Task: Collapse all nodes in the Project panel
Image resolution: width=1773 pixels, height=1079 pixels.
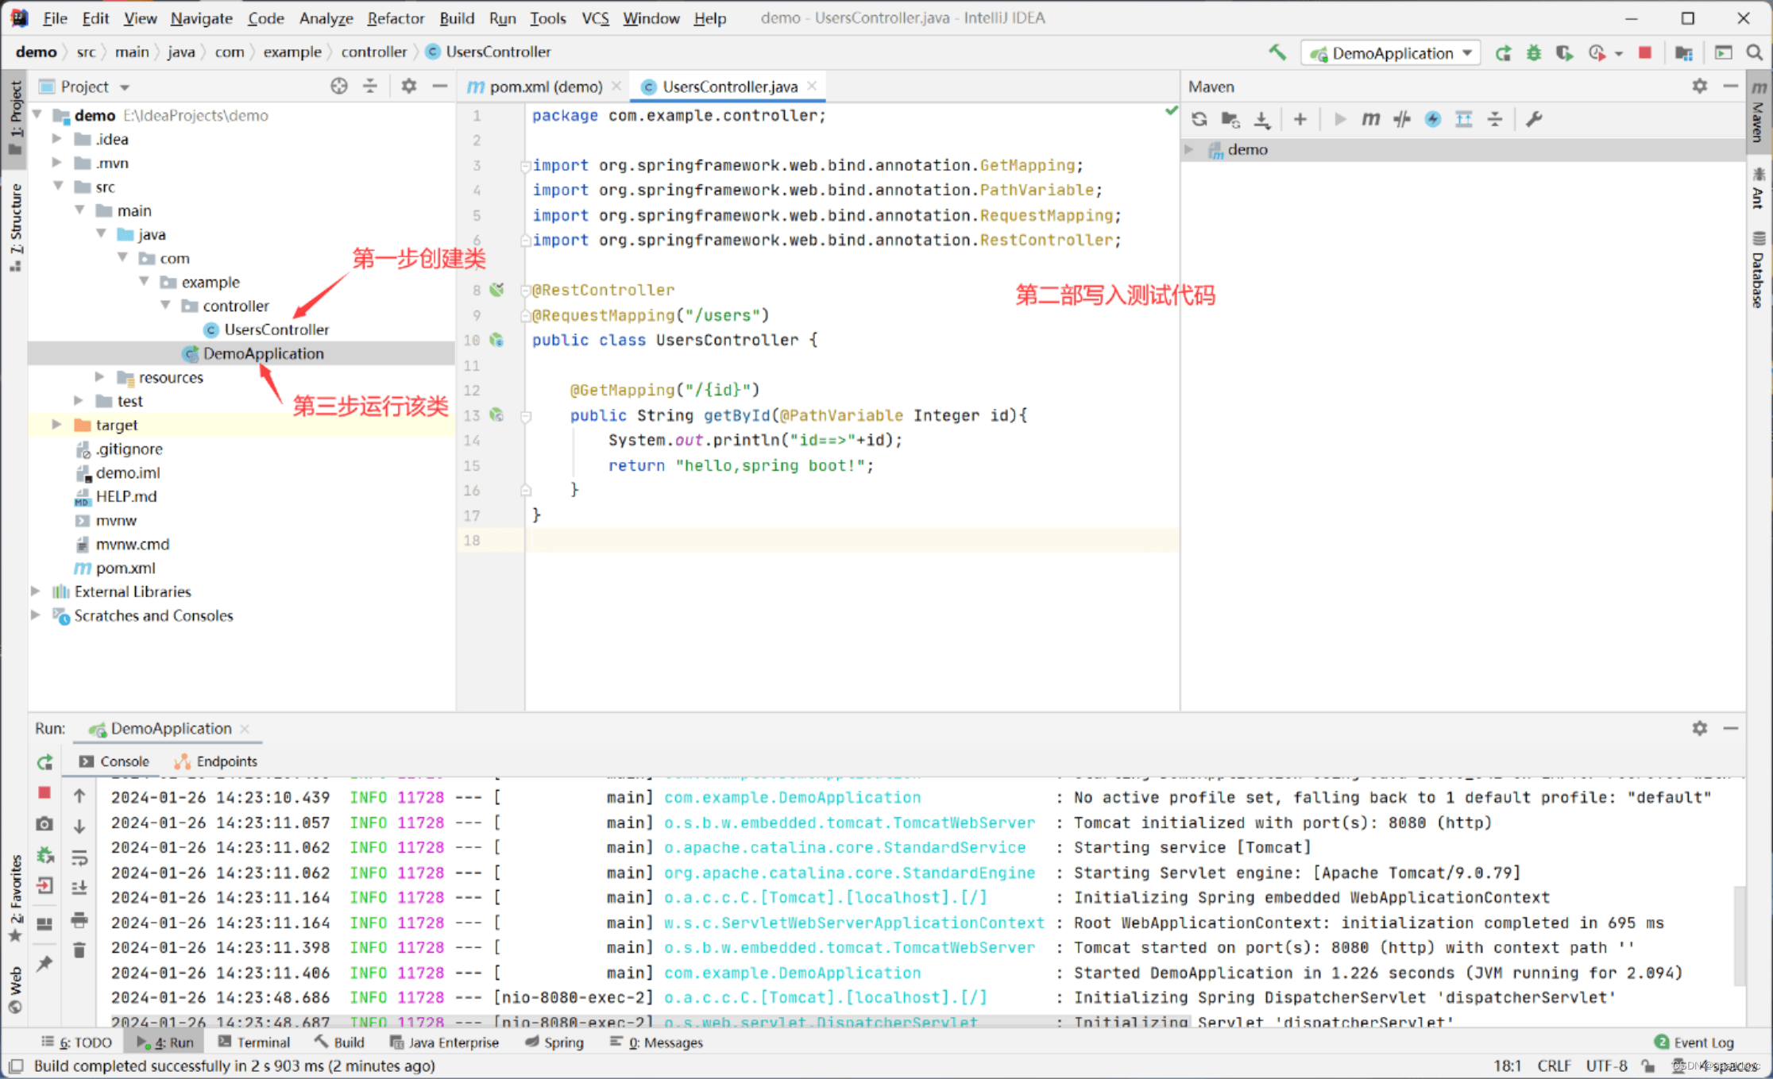Action: pyautogui.click(x=370, y=86)
